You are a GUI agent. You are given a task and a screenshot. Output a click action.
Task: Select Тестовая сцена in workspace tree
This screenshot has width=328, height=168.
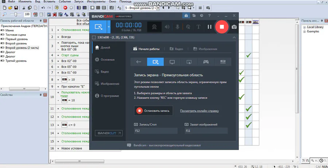tap(16, 35)
